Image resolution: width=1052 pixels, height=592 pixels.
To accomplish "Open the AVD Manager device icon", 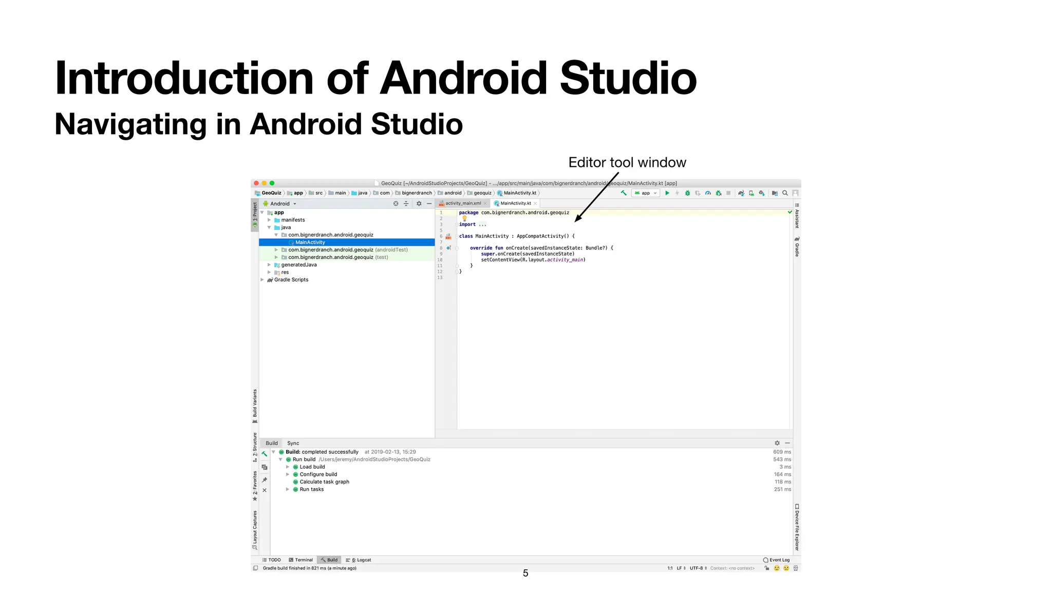I will pos(752,193).
